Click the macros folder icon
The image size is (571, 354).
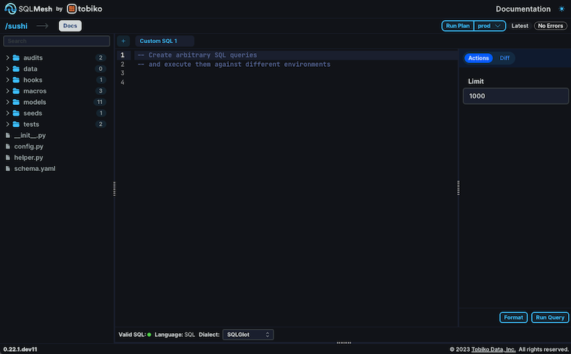(16, 90)
